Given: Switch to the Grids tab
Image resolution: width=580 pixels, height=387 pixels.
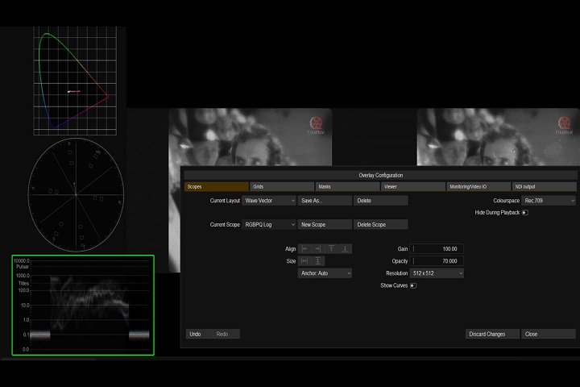Looking at the screenshot, I should click(281, 186).
